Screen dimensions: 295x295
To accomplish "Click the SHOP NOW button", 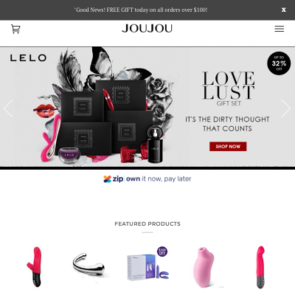I will pos(228,147).
